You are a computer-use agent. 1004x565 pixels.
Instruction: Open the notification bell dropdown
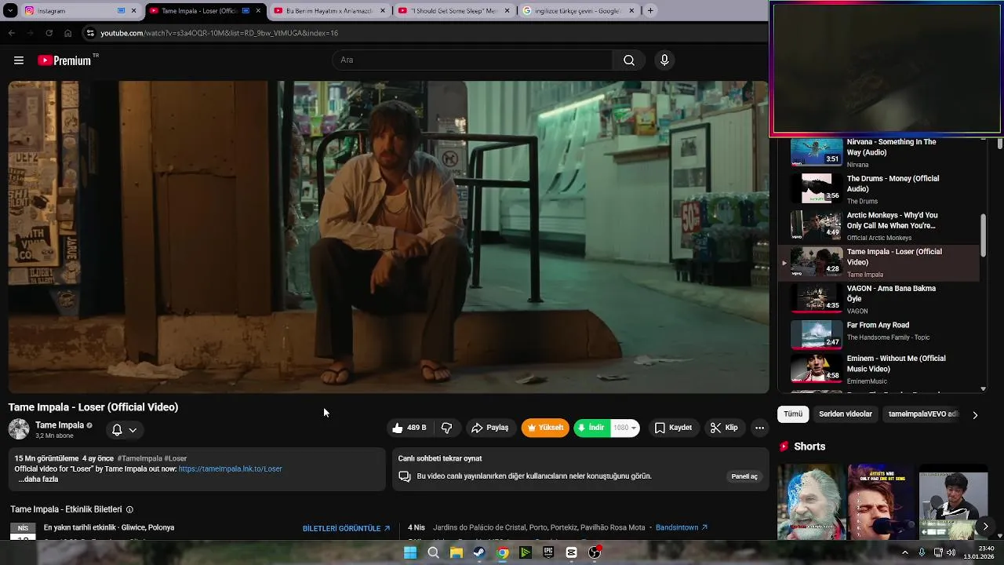coord(124,430)
